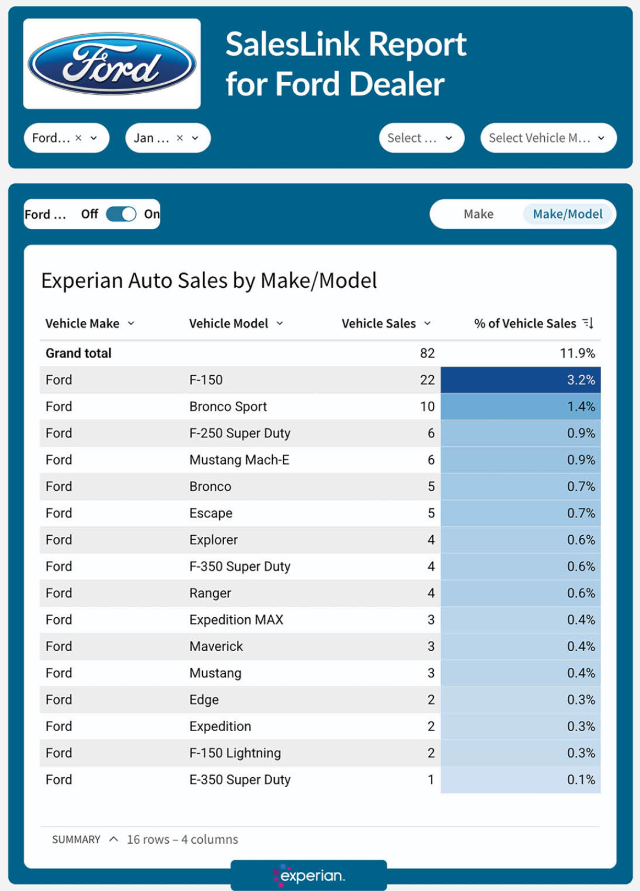Click the Experian Auto Sales by Make/Model title
The width and height of the screenshot is (640, 891).
point(209,281)
